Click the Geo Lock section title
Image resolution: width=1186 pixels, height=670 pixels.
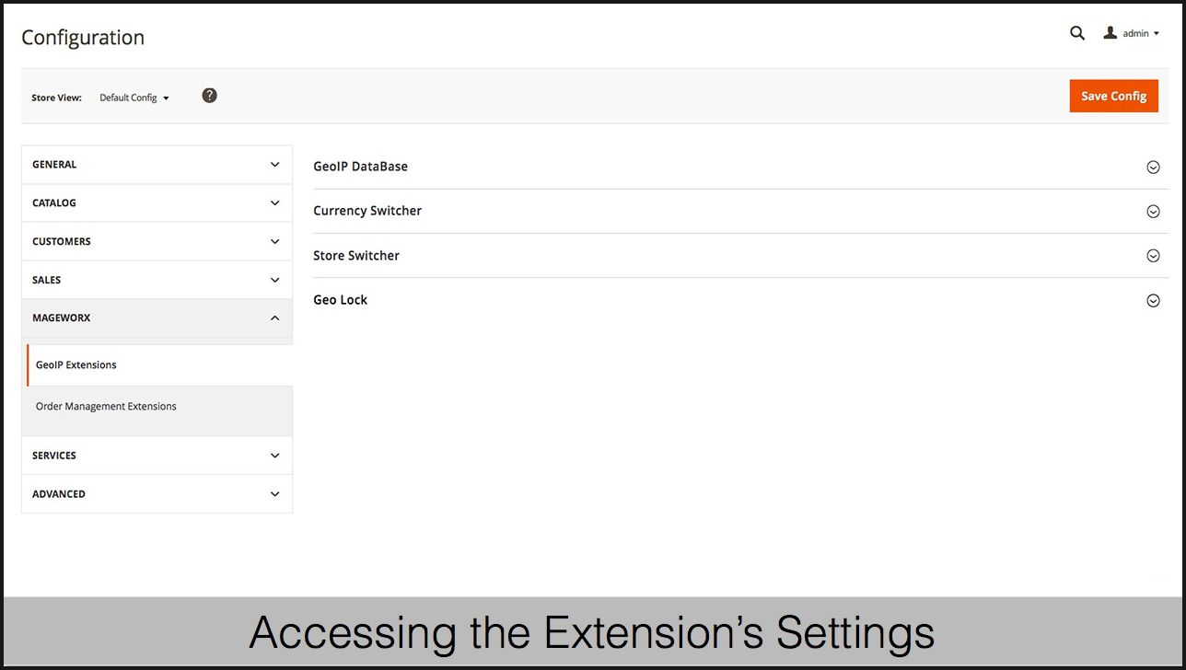coord(341,300)
